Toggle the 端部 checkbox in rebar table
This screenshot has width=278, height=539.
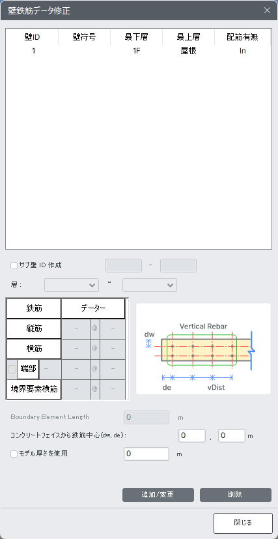click(12, 369)
